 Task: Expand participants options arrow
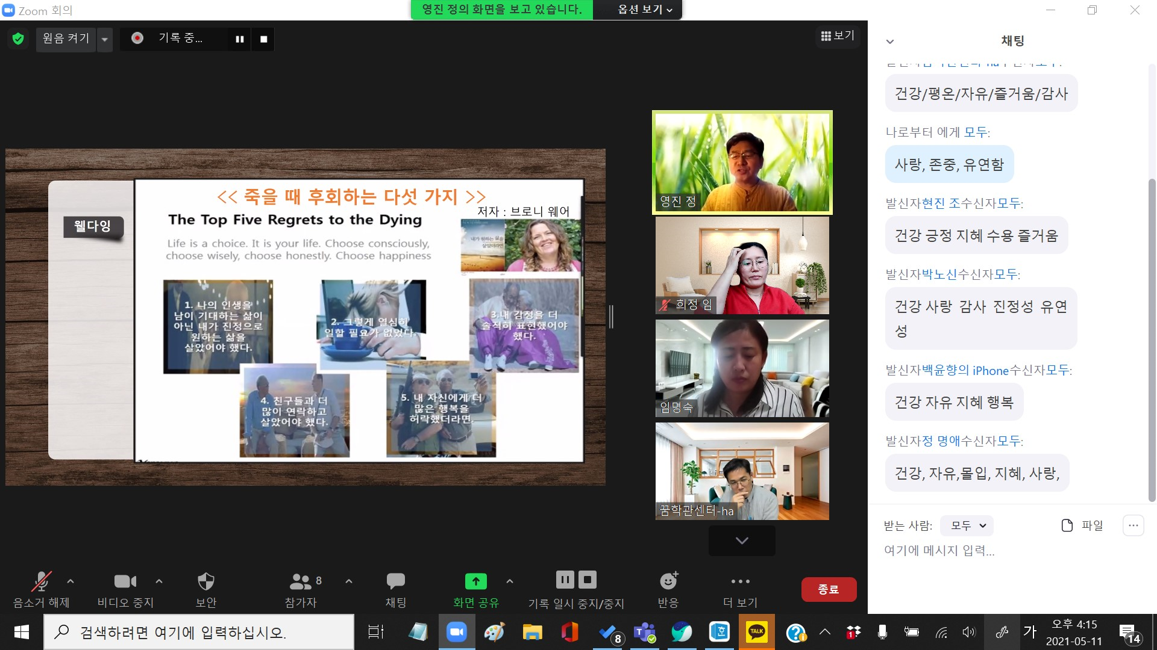(349, 581)
